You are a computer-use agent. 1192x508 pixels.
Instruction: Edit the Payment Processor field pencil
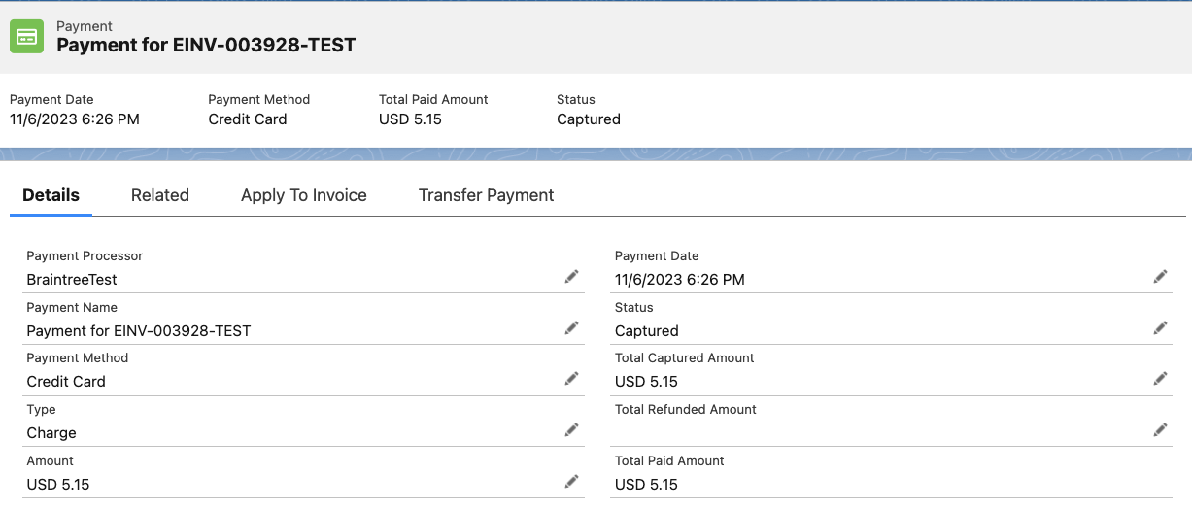pos(572,277)
